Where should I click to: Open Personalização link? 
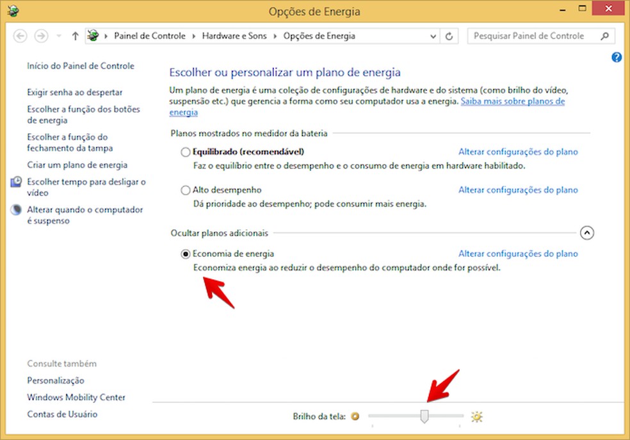point(56,380)
